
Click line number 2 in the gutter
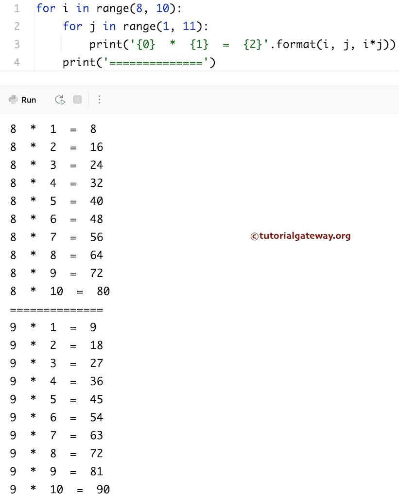pos(17,26)
